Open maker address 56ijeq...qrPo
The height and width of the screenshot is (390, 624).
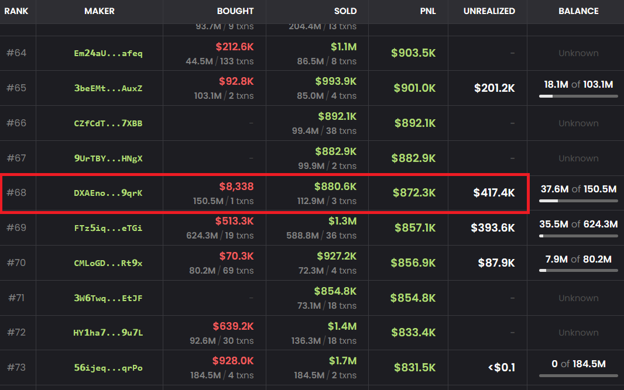[108, 368]
